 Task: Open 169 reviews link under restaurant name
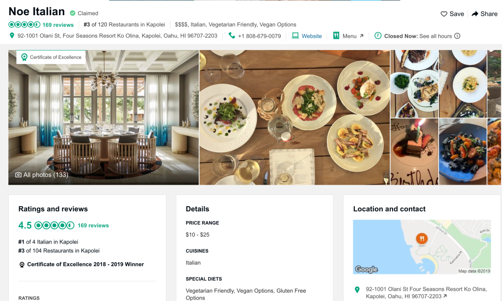[x=58, y=25]
